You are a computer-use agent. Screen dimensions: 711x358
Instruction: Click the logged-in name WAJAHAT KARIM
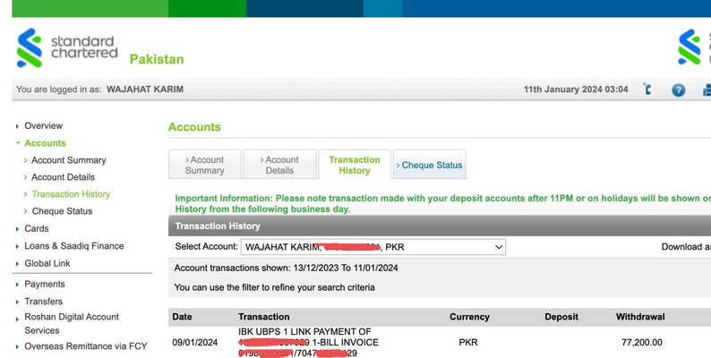point(145,89)
